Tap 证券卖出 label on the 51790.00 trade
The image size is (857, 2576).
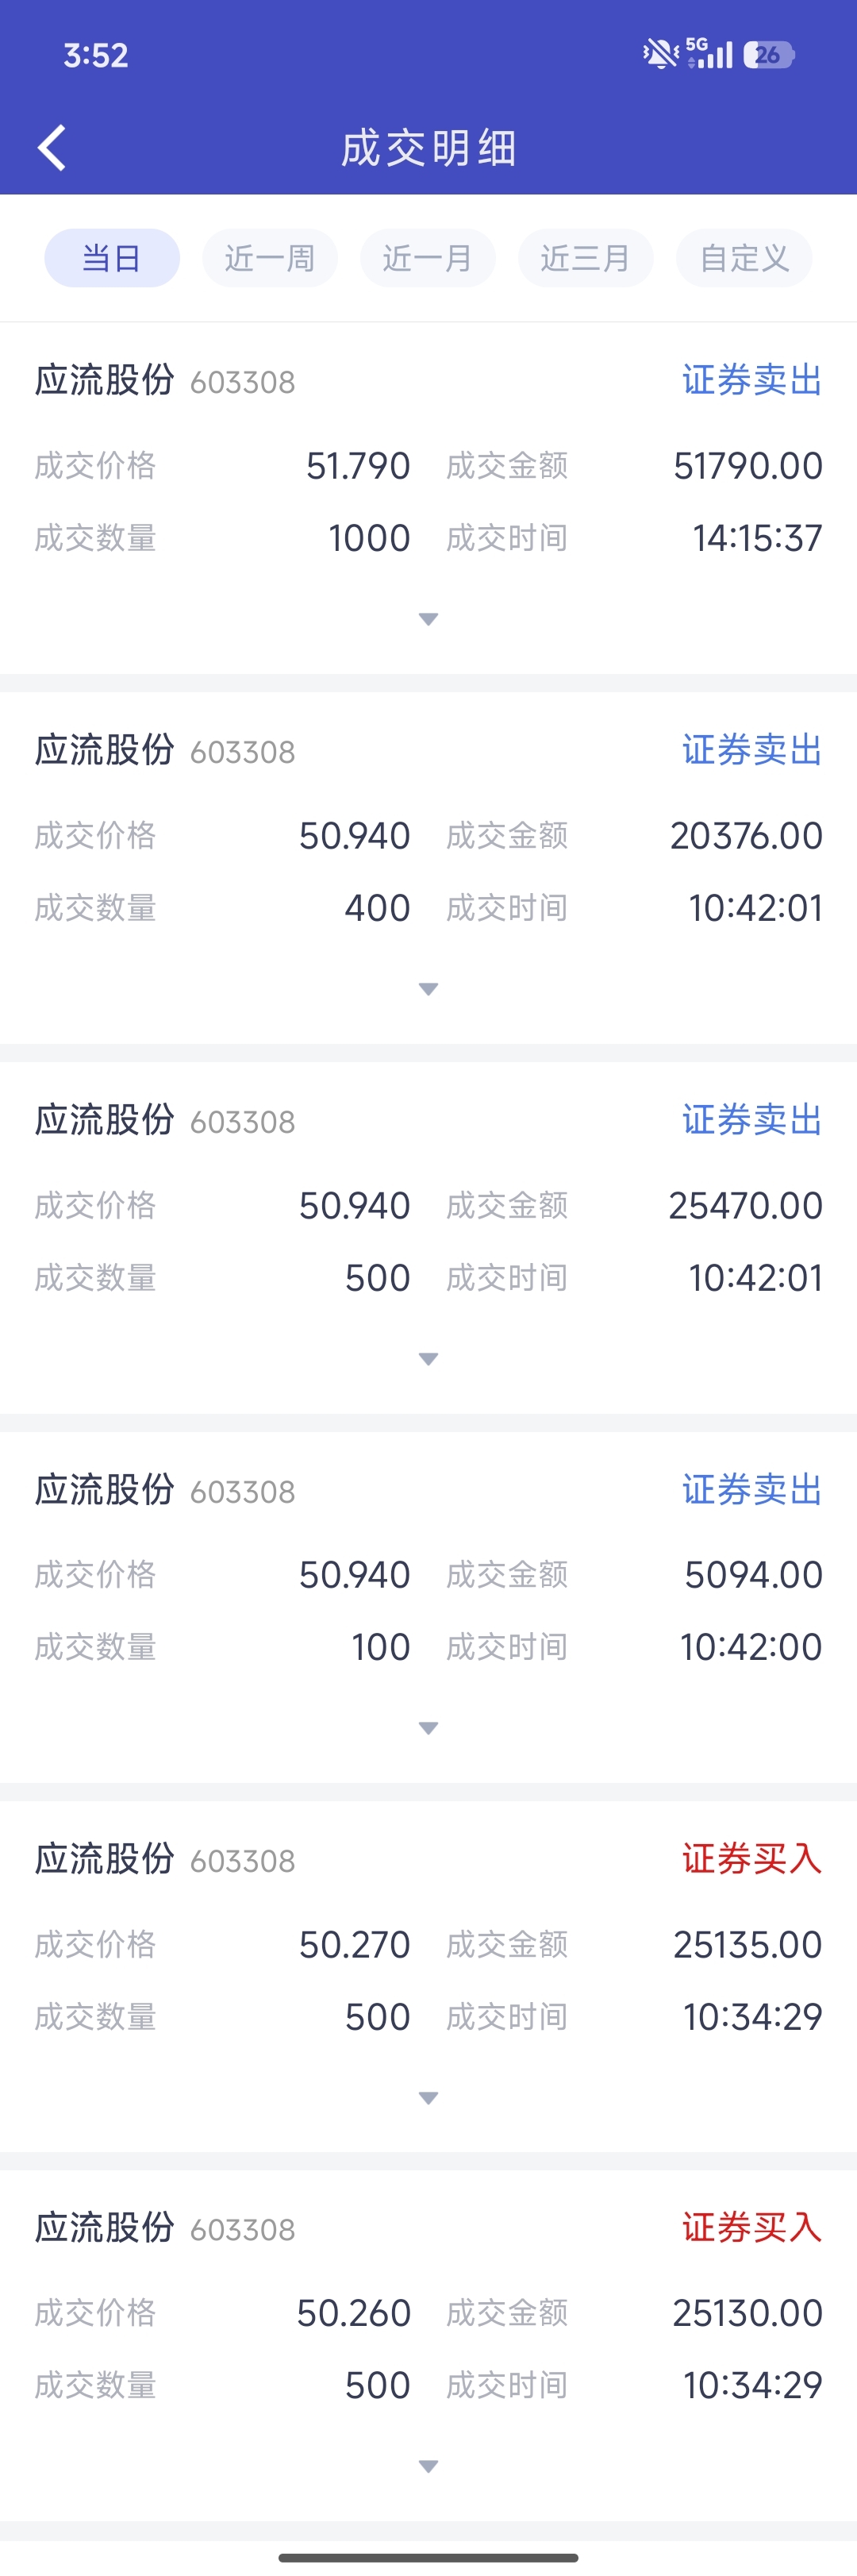click(x=752, y=380)
